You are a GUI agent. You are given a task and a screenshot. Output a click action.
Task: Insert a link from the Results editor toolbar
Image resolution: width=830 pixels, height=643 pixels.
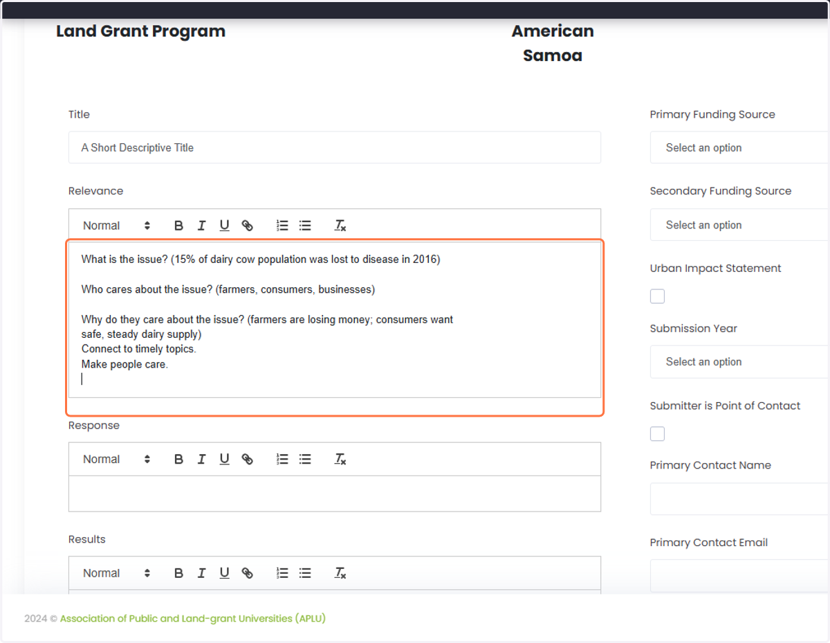pyautogui.click(x=247, y=573)
